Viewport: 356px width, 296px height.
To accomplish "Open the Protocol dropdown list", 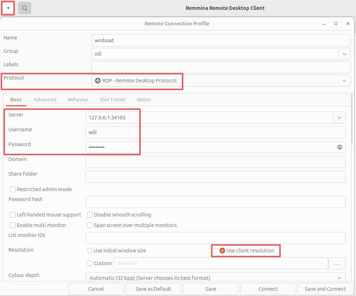I will pos(344,81).
